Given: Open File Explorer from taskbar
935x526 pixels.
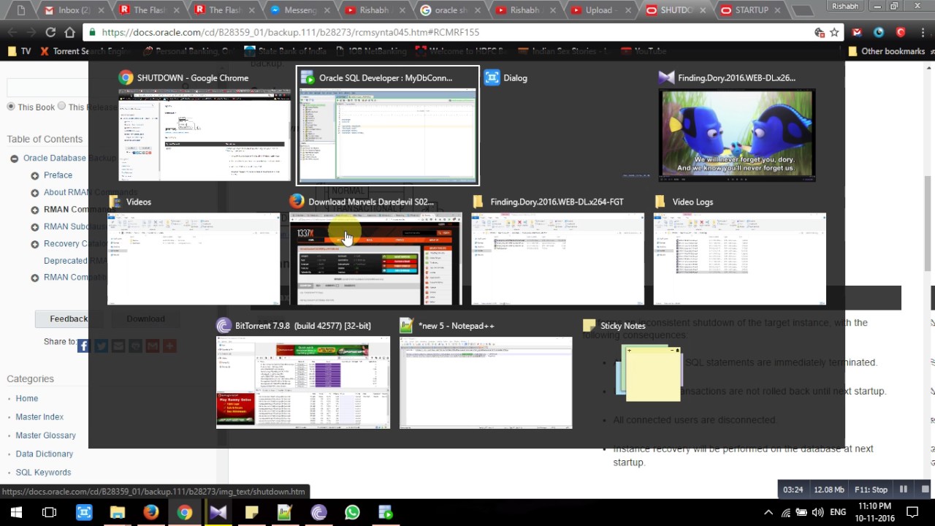Looking at the screenshot, I should (x=117, y=512).
